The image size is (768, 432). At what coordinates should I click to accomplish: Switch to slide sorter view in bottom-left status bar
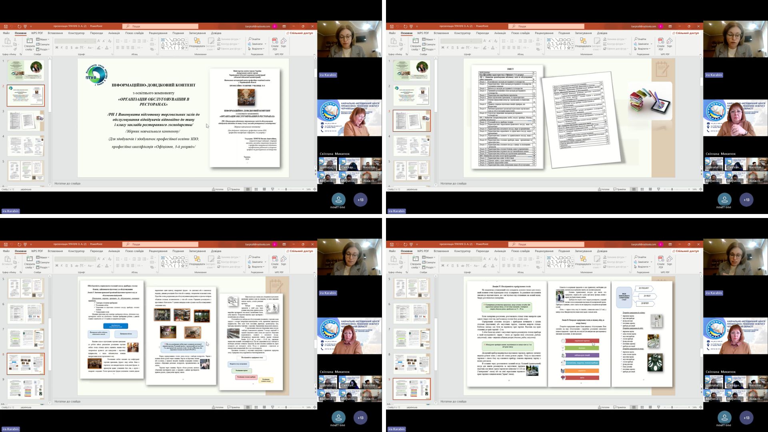256,407
